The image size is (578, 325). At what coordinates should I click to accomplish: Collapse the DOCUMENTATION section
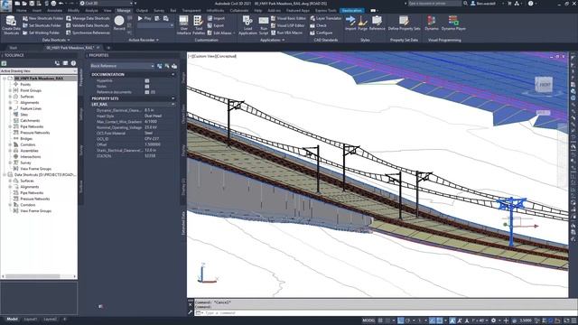click(173, 74)
